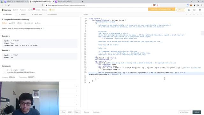Open the Run Code dropdown

click(x=185, y=112)
